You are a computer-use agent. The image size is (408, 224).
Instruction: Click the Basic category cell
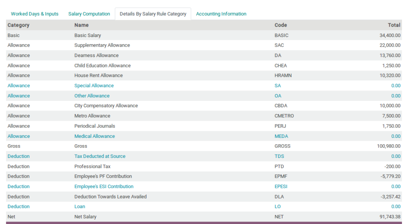14,35
